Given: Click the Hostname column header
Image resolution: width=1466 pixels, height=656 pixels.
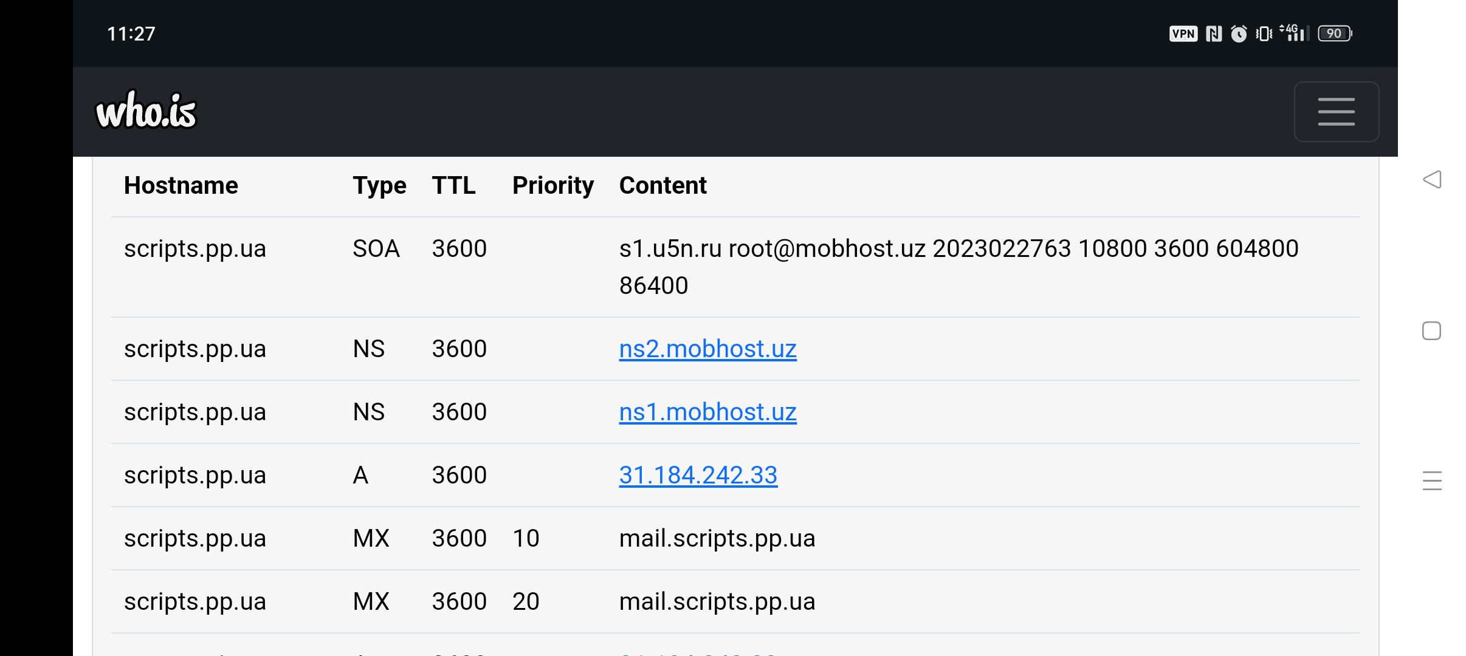Looking at the screenshot, I should pyautogui.click(x=181, y=185).
